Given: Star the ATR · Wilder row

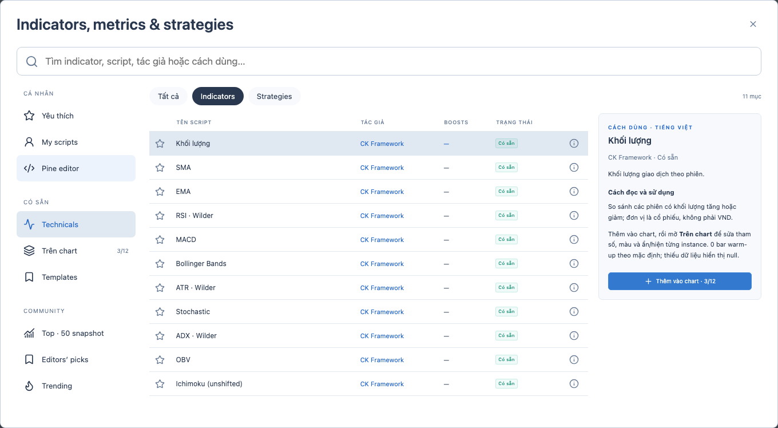Looking at the screenshot, I should [160, 288].
